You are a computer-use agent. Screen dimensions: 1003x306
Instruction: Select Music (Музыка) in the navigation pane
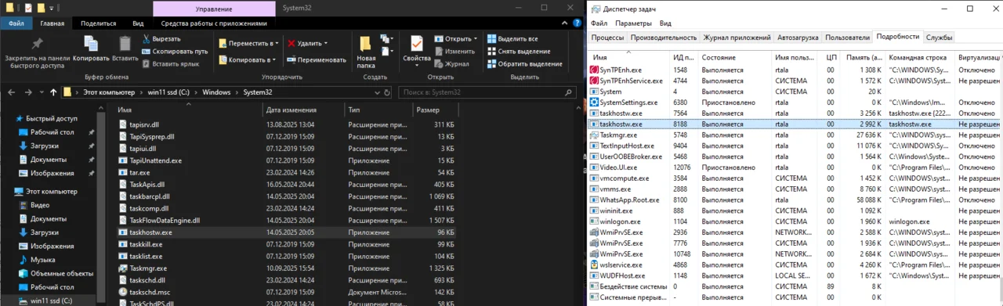[x=43, y=259]
